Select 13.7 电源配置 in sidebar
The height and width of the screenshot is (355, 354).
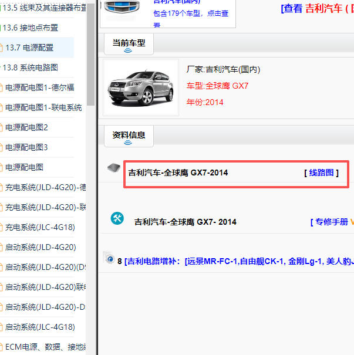(29, 48)
